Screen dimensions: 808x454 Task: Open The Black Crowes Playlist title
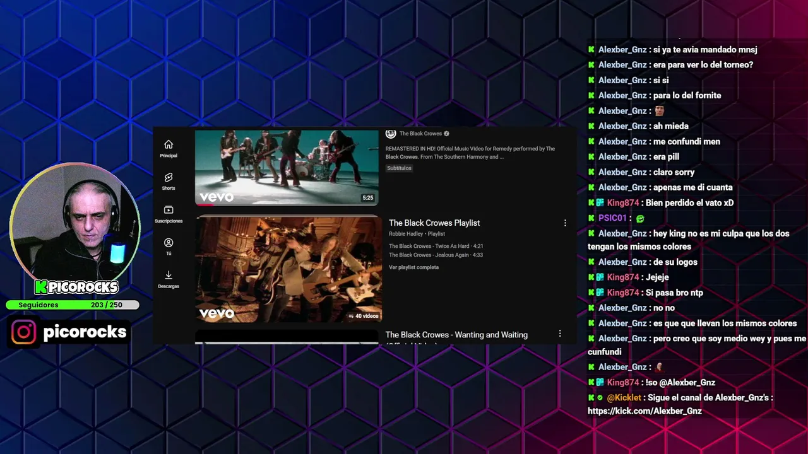pyautogui.click(x=434, y=223)
